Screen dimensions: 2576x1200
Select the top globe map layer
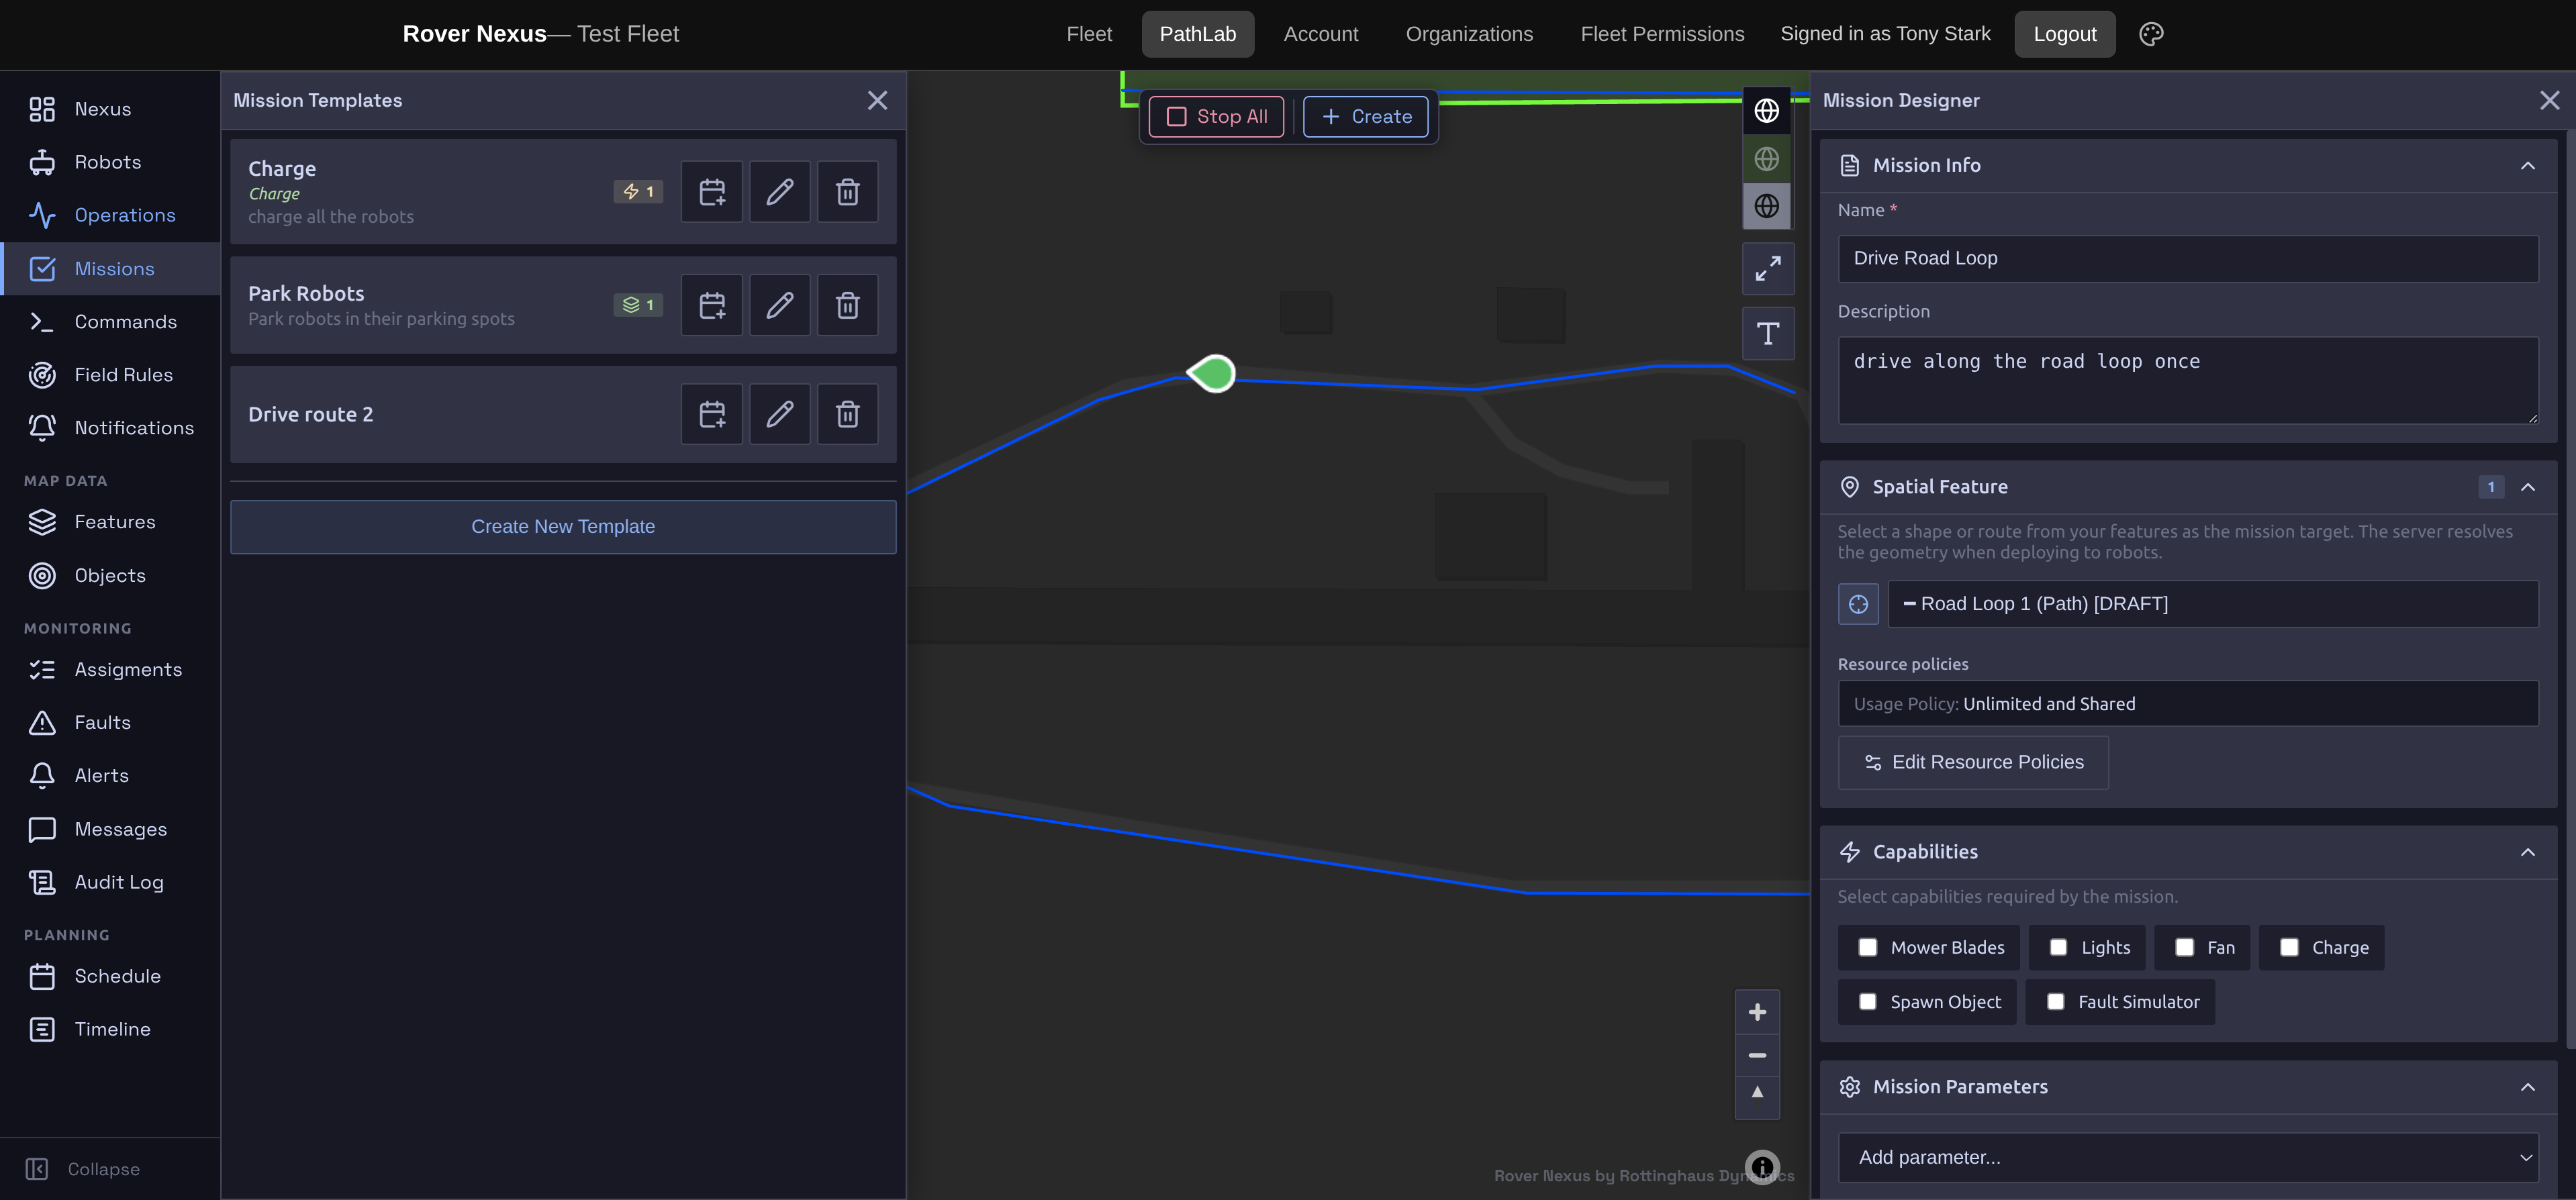1767,111
